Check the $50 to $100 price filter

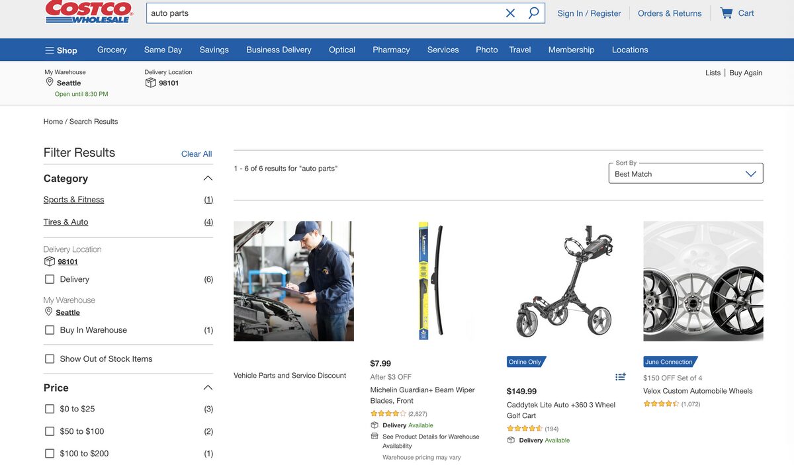[x=50, y=431]
